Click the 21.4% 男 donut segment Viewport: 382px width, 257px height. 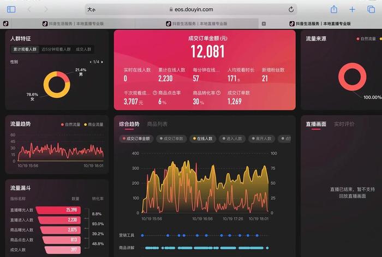[x=64, y=77]
